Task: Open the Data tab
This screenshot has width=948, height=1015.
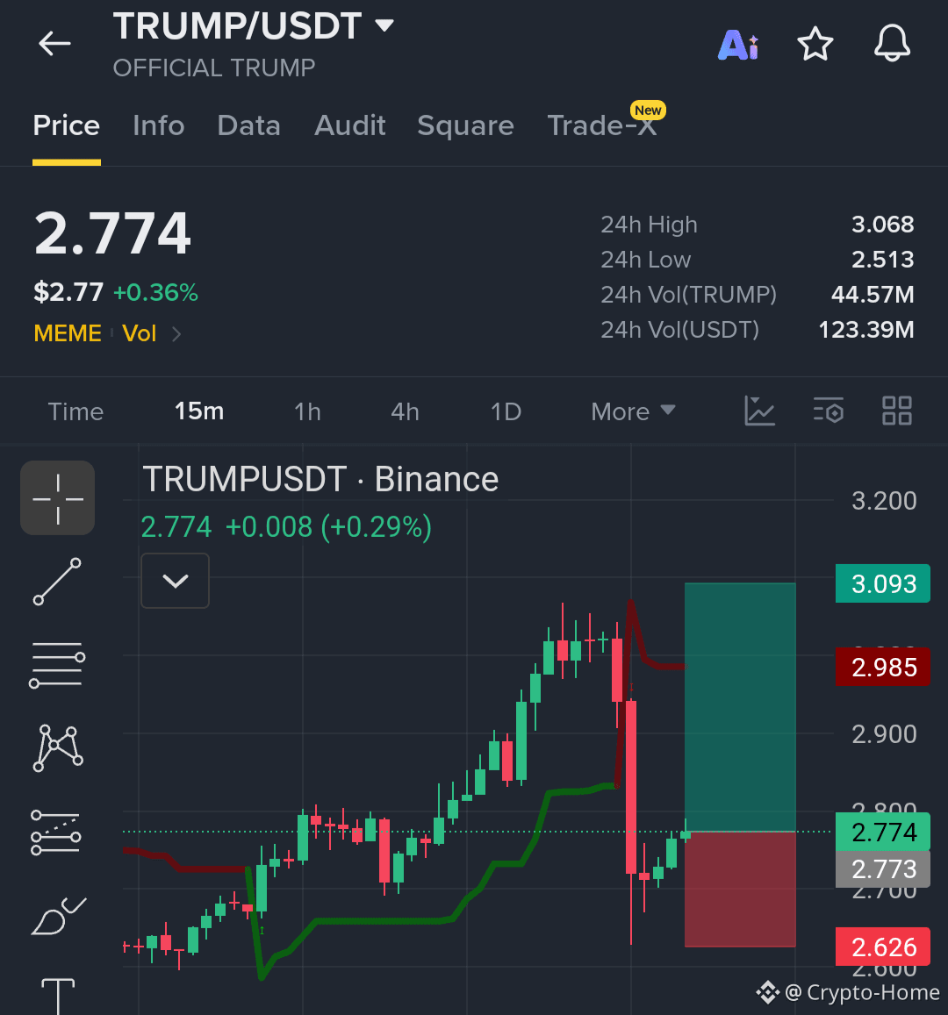Action: (x=248, y=125)
